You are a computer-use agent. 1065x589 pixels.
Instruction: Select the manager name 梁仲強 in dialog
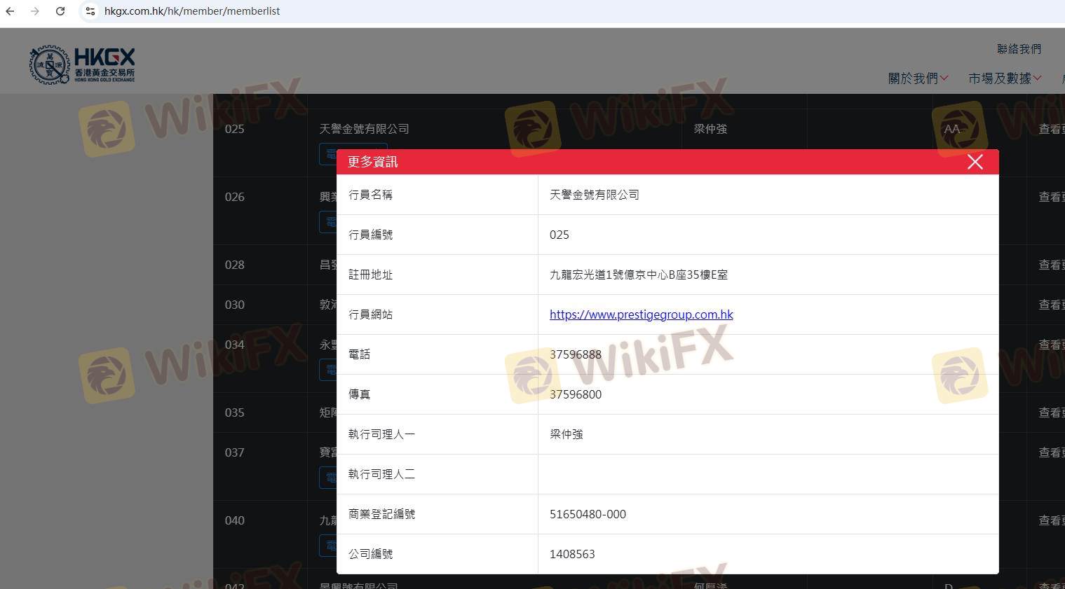click(567, 434)
